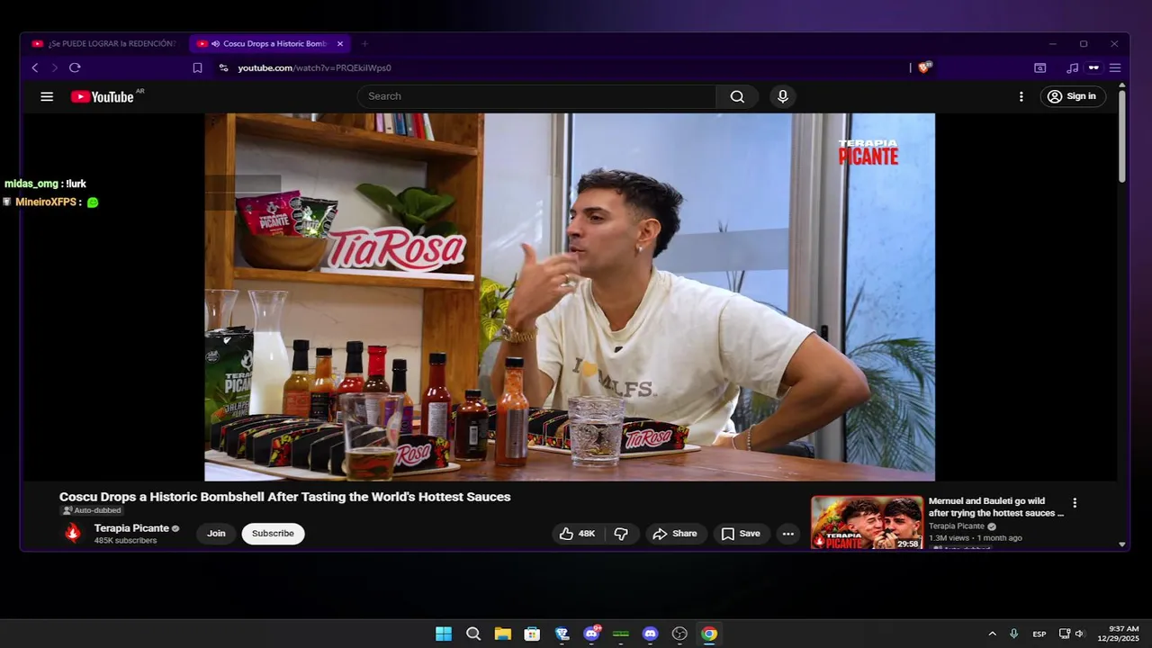Open Windows taskbar search
Image resolution: width=1152 pixels, height=648 pixels.
point(473,634)
